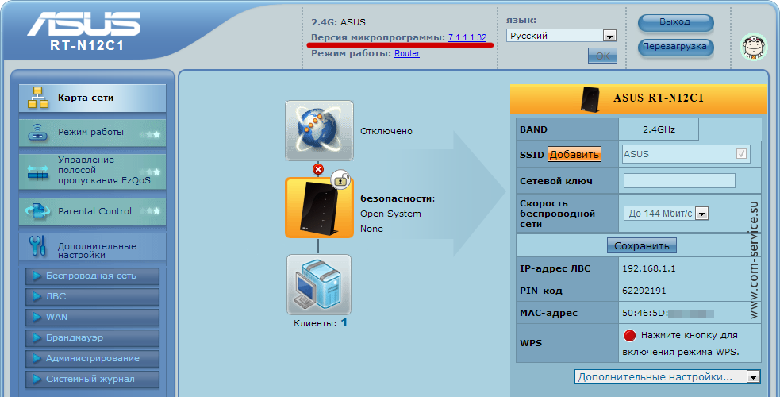
Task: Click the Отключено internet status text
Action: pos(386,131)
